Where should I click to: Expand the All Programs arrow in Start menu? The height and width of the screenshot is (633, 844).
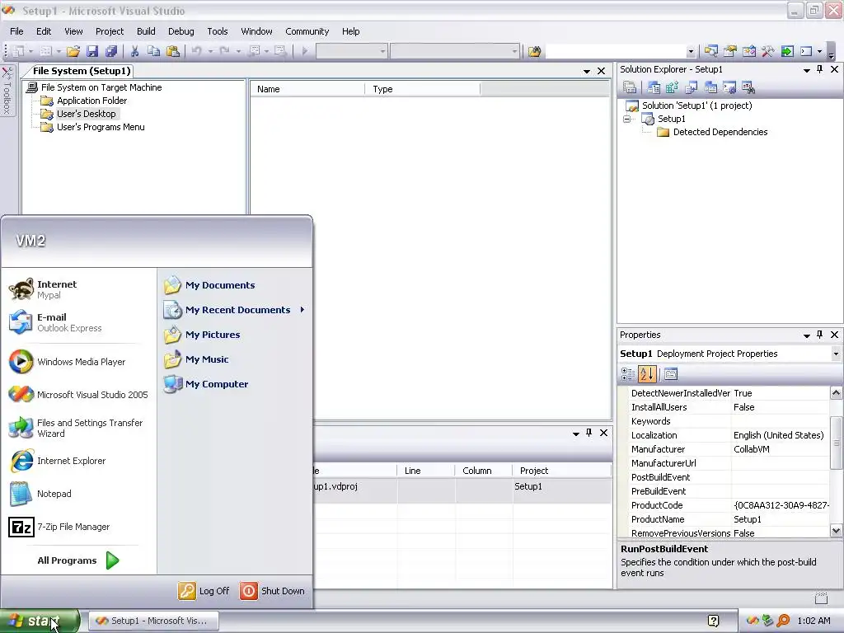tap(112, 560)
